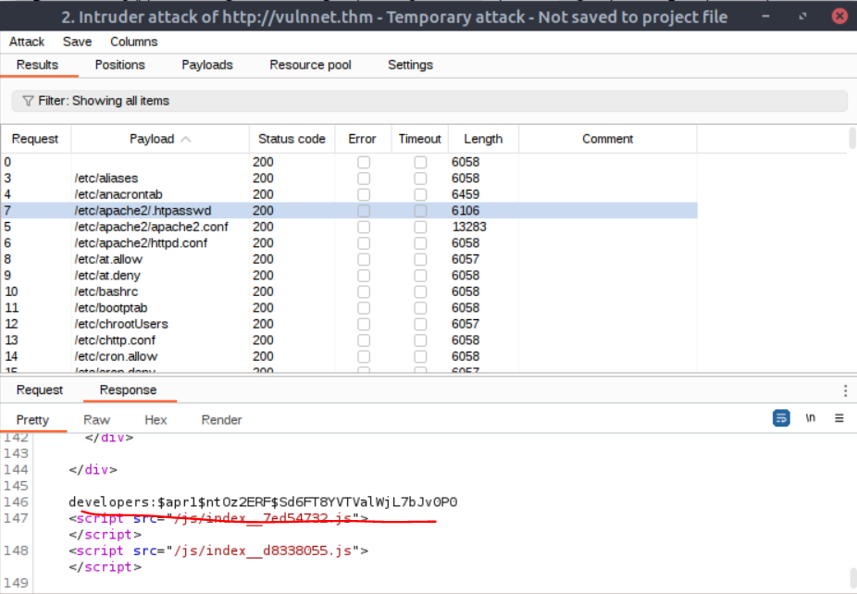Select the Hex response view
Image resolution: width=857 pixels, height=594 pixels.
tap(155, 420)
